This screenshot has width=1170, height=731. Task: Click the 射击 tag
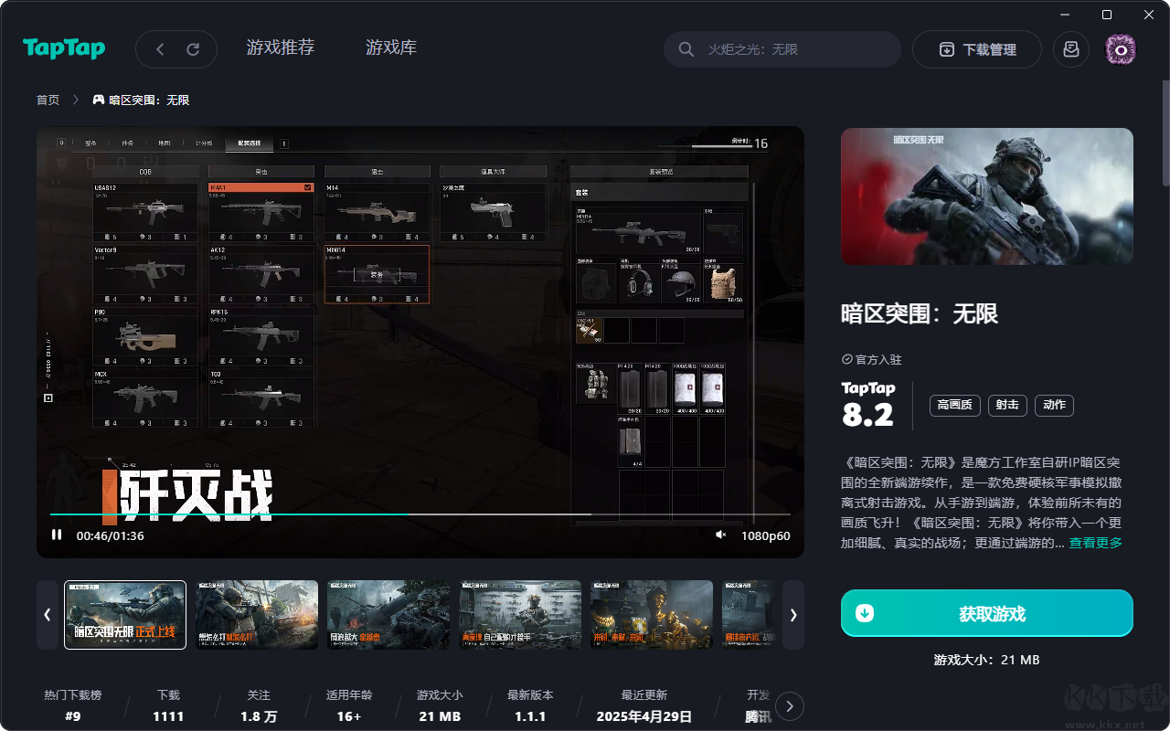click(1007, 405)
